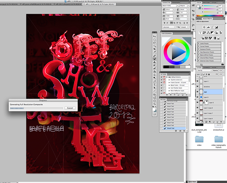Select the Brush tool in the toolbox
This screenshot has height=183, width=227.
[155, 59]
